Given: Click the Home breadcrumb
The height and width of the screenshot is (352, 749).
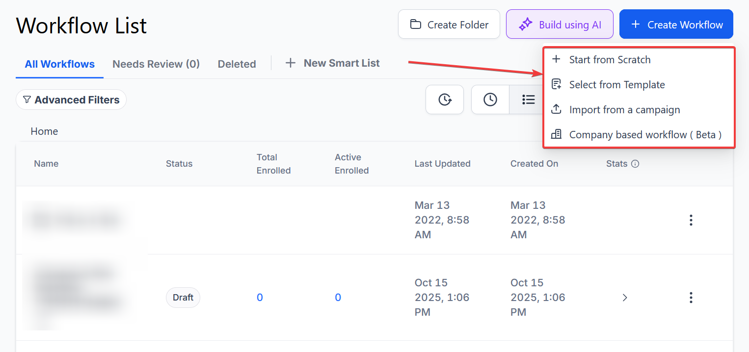Looking at the screenshot, I should tap(44, 131).
